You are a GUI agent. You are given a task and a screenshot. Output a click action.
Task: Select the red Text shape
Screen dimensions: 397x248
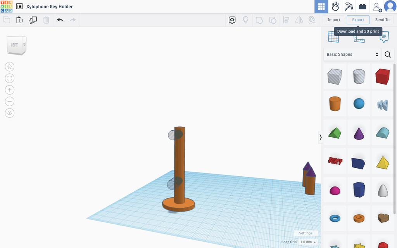[335, 161]
